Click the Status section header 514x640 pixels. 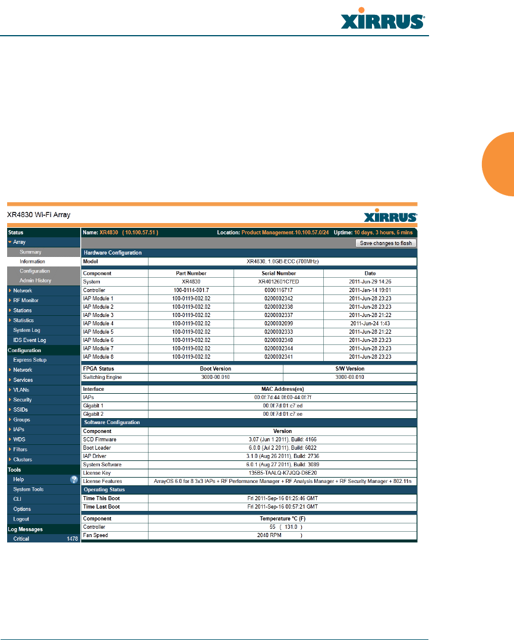pyautogui.click(x=15, y=232)
